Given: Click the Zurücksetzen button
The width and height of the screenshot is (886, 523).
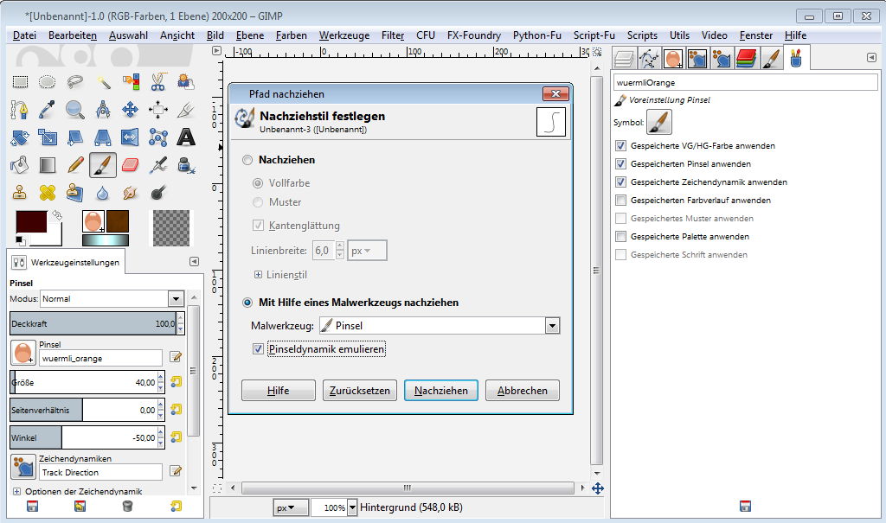Looking at the screenshot, I should (x=359, y=390).
